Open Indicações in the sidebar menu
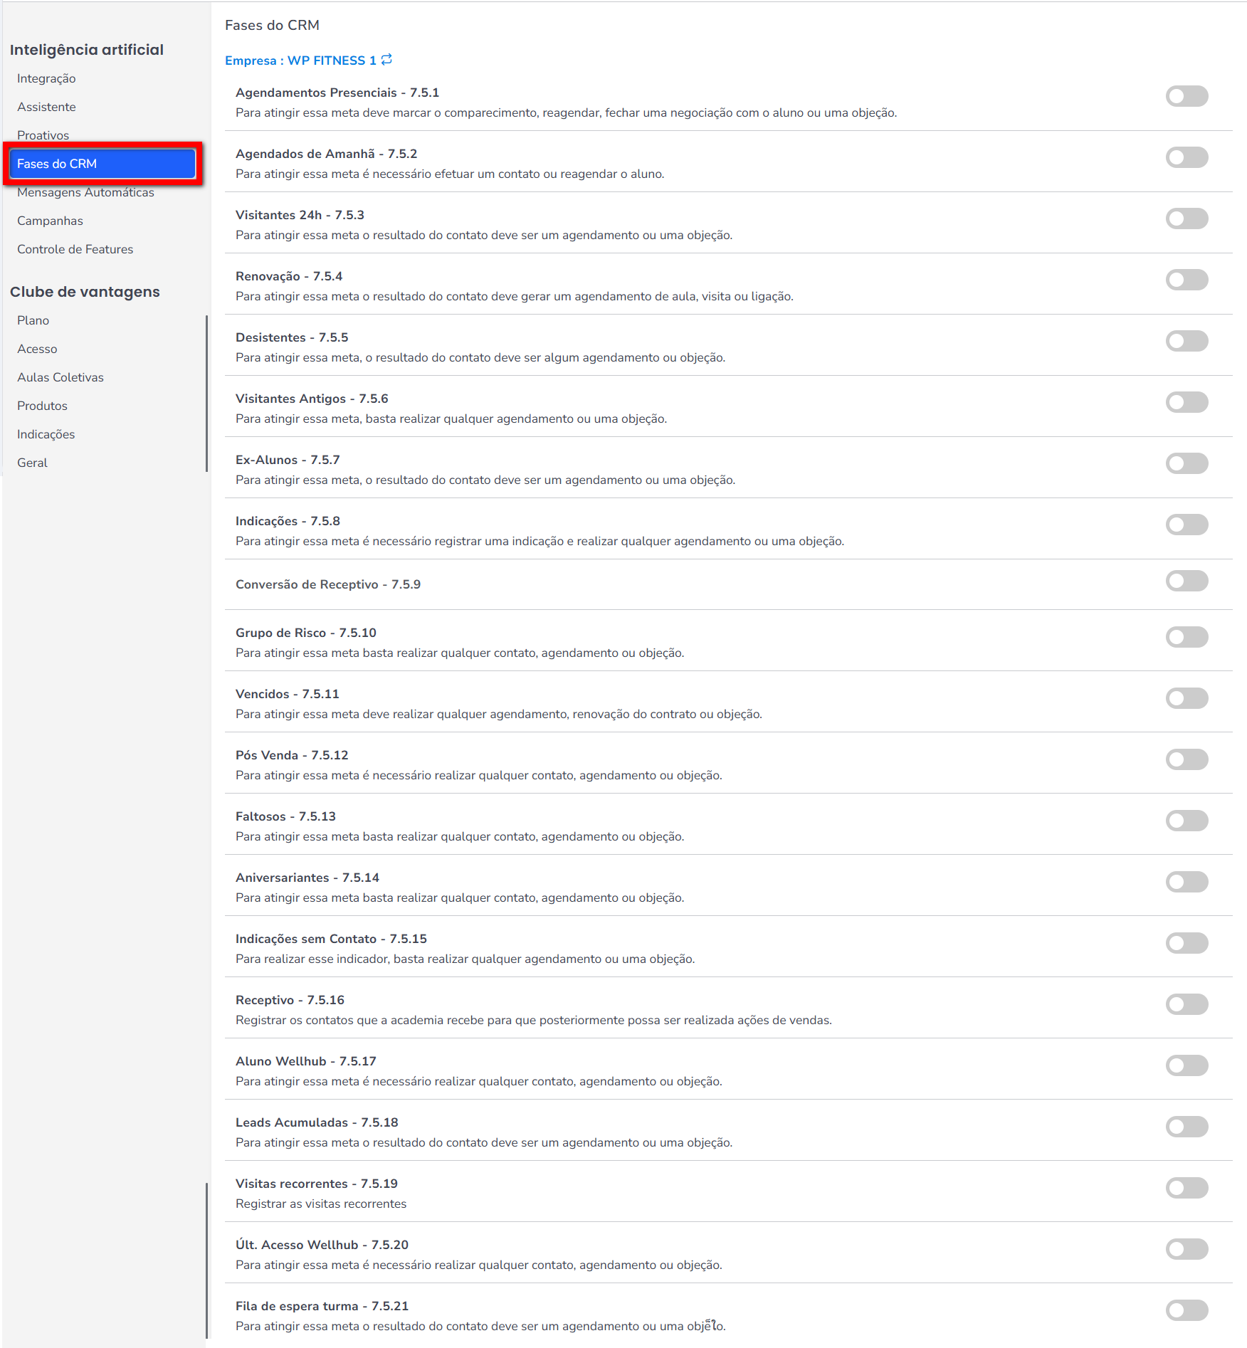 coord(46,434)
